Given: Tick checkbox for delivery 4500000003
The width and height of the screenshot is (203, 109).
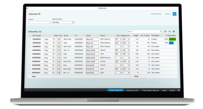Looking at the screenshot, I should tap(30, 46).
